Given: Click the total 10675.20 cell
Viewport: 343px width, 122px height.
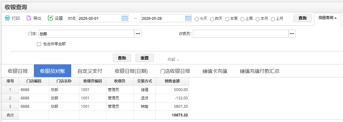Looking at the screenshot, I should (172, 115).
